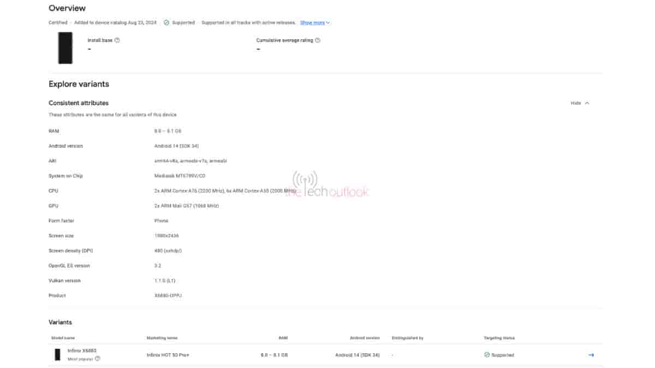Image resolution: width=655 pixels, height=368 pixels.
Task: Open variant details with the blue arrow
Action: [591, 355]
